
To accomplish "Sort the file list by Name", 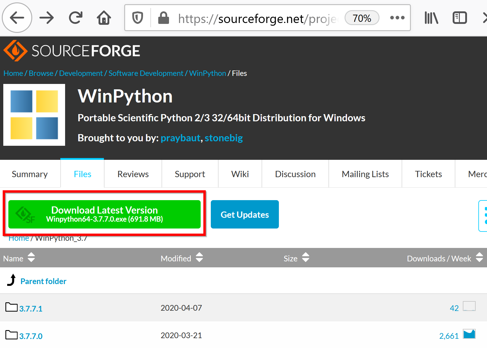I will click(19, 258).
